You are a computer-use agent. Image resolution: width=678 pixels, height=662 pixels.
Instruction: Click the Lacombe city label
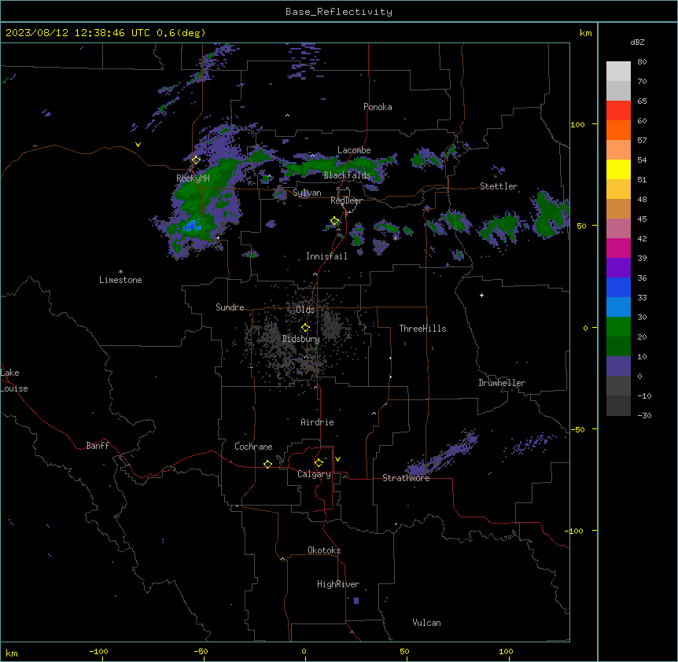click(x=354, y=150)
